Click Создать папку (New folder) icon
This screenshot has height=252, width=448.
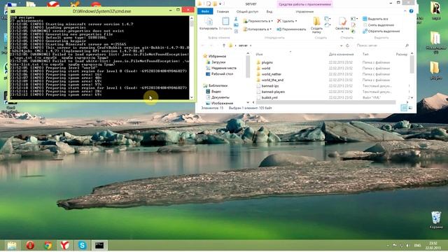coord(316,24)
